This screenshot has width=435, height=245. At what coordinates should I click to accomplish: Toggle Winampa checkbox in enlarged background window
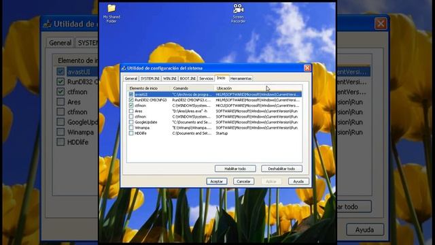point(60,132)
